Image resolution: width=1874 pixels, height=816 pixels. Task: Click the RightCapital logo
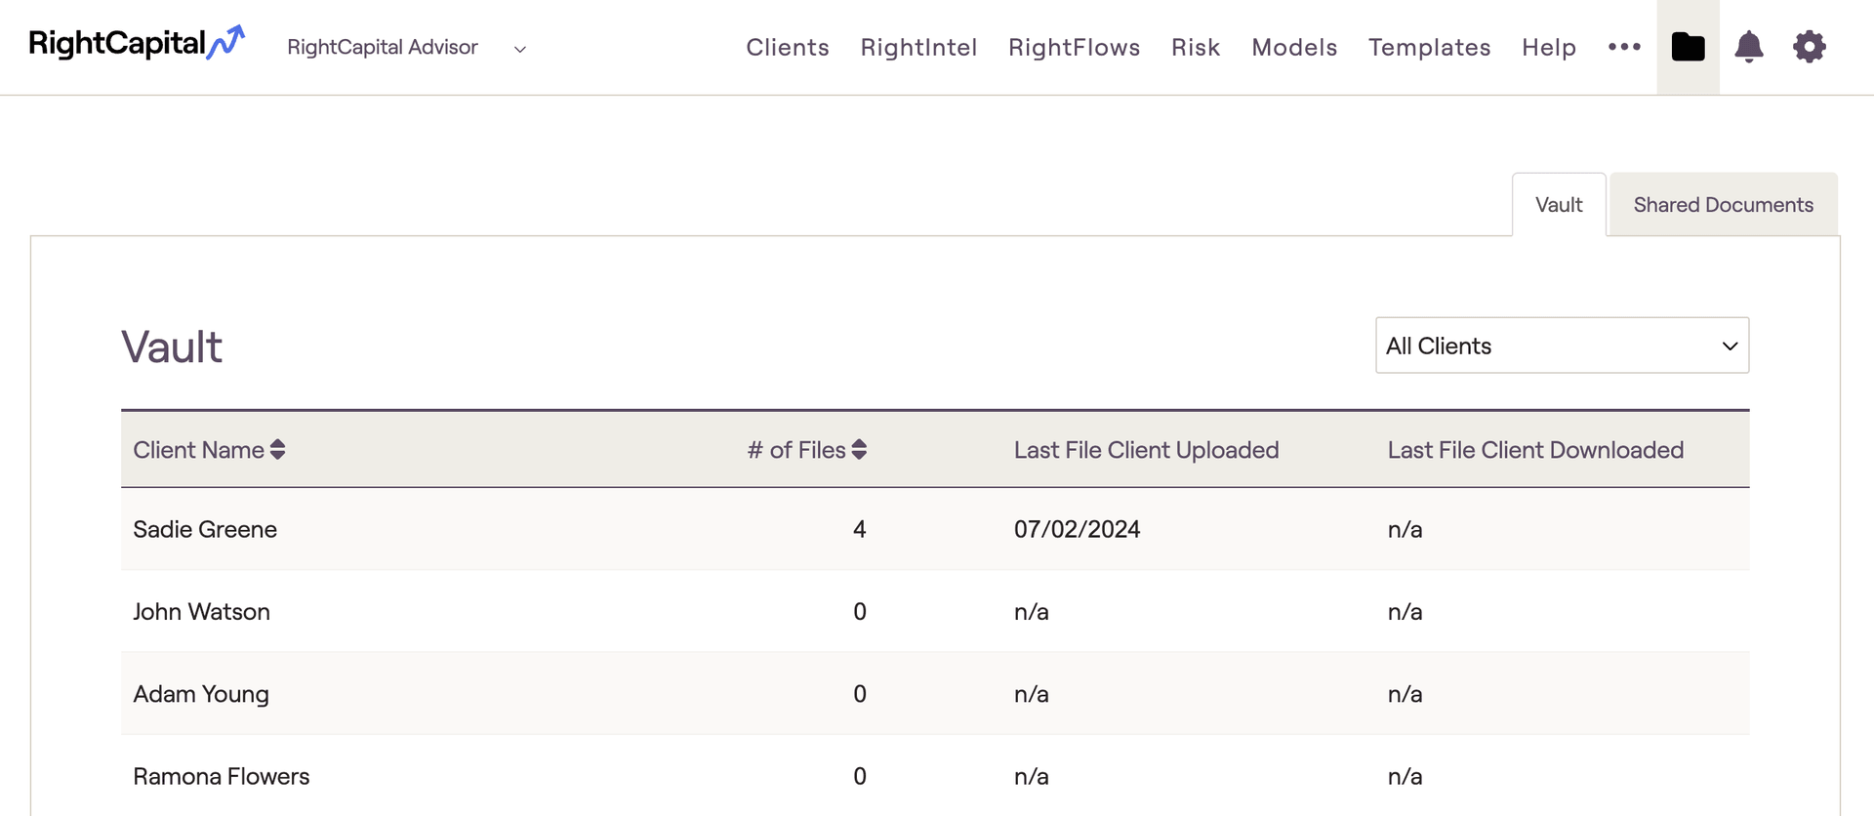[x=137, y=44]
